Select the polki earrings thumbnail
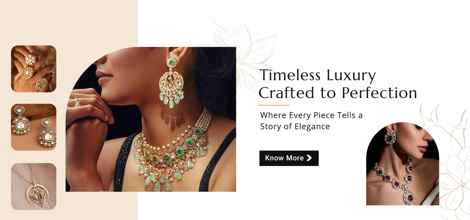This screenshot has width=470, height=220. click(x=33, y=127)
